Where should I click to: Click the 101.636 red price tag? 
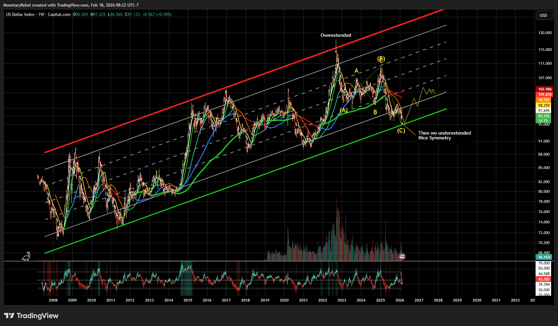point(545,94)
